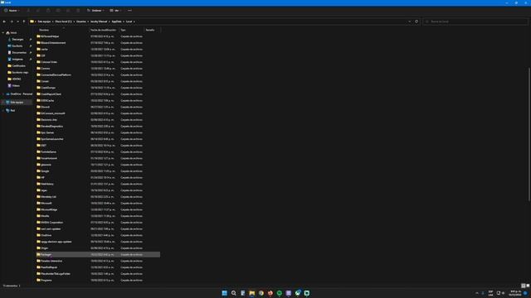Open the Ver view dropdown
This screenshot has width=531, height=298.
[x=115, y=11]
